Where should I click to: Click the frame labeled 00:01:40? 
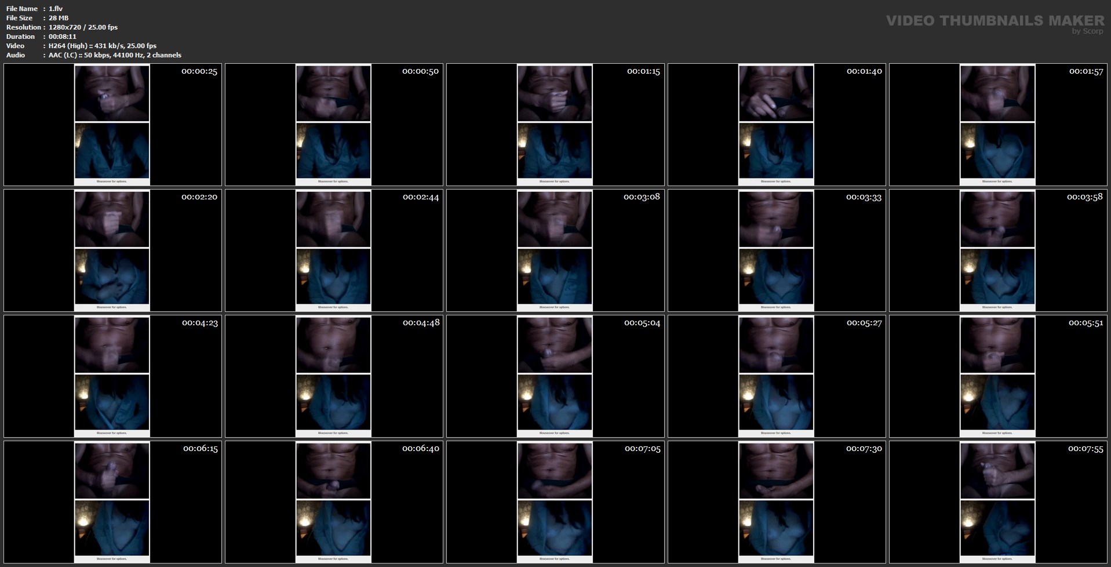tap(777, 125)
